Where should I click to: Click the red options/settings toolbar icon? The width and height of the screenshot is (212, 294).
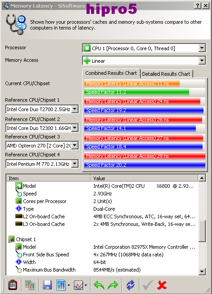click(13, 285)
